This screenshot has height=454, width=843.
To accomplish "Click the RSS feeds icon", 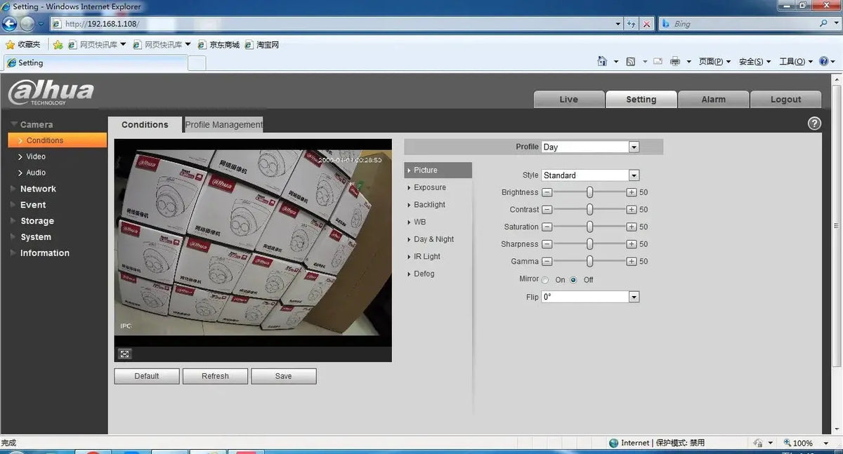I will pyautogui.click(x=631, y=62).
